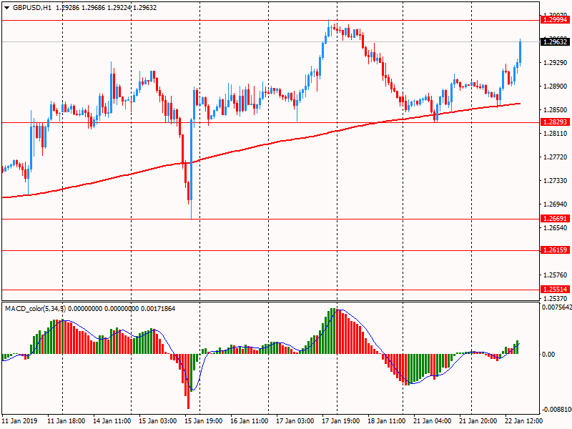Image resolution: width=572 pixels, height=429 pixels.
Task: Click the 17 Jan 19:00 time axis label
Action: (341, 421)
